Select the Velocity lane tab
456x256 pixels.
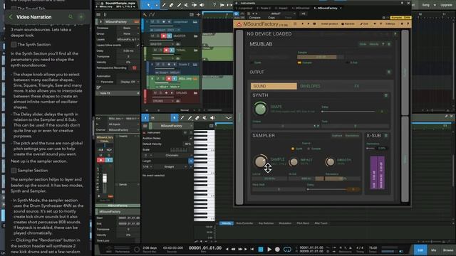pyautogui.click(x=227, y=223)
